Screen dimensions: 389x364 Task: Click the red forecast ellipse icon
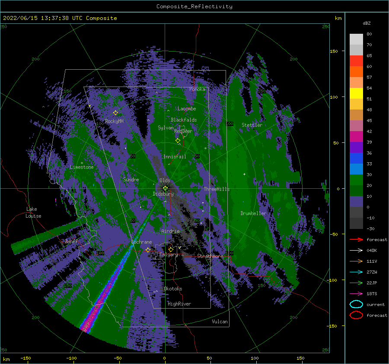[356, 315]
